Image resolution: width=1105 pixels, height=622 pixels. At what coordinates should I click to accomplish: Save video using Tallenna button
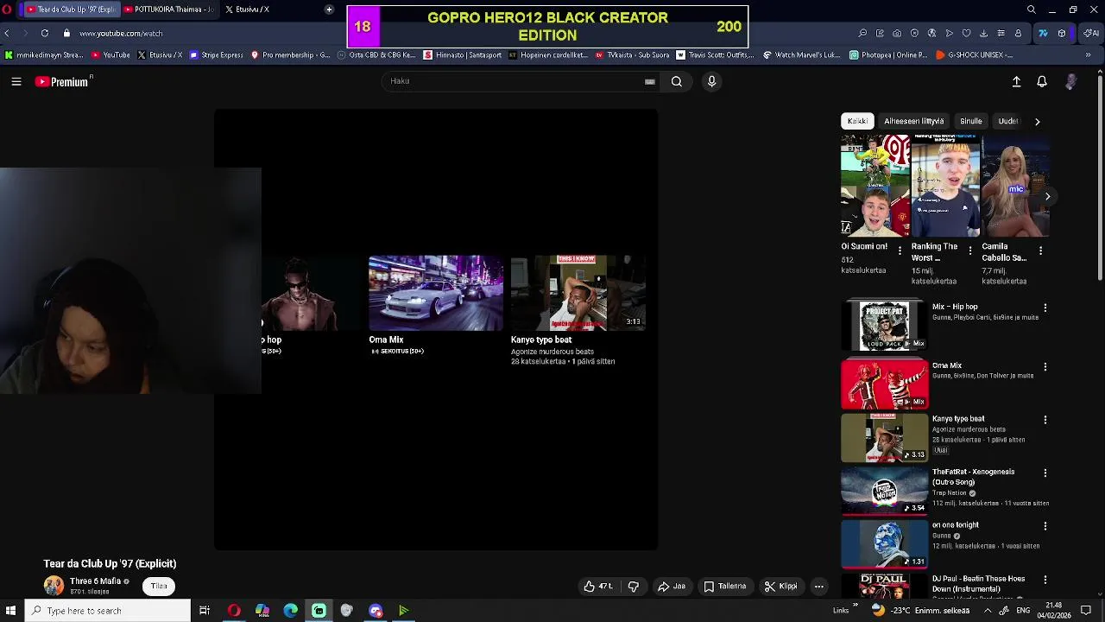click(x=725, y=586)
